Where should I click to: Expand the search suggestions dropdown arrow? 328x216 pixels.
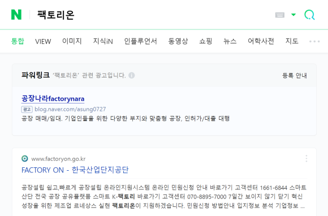coord(294,15)
